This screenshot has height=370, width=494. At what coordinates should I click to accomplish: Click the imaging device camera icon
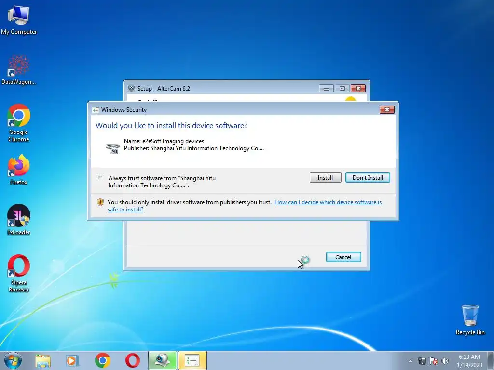coord(112,148)
